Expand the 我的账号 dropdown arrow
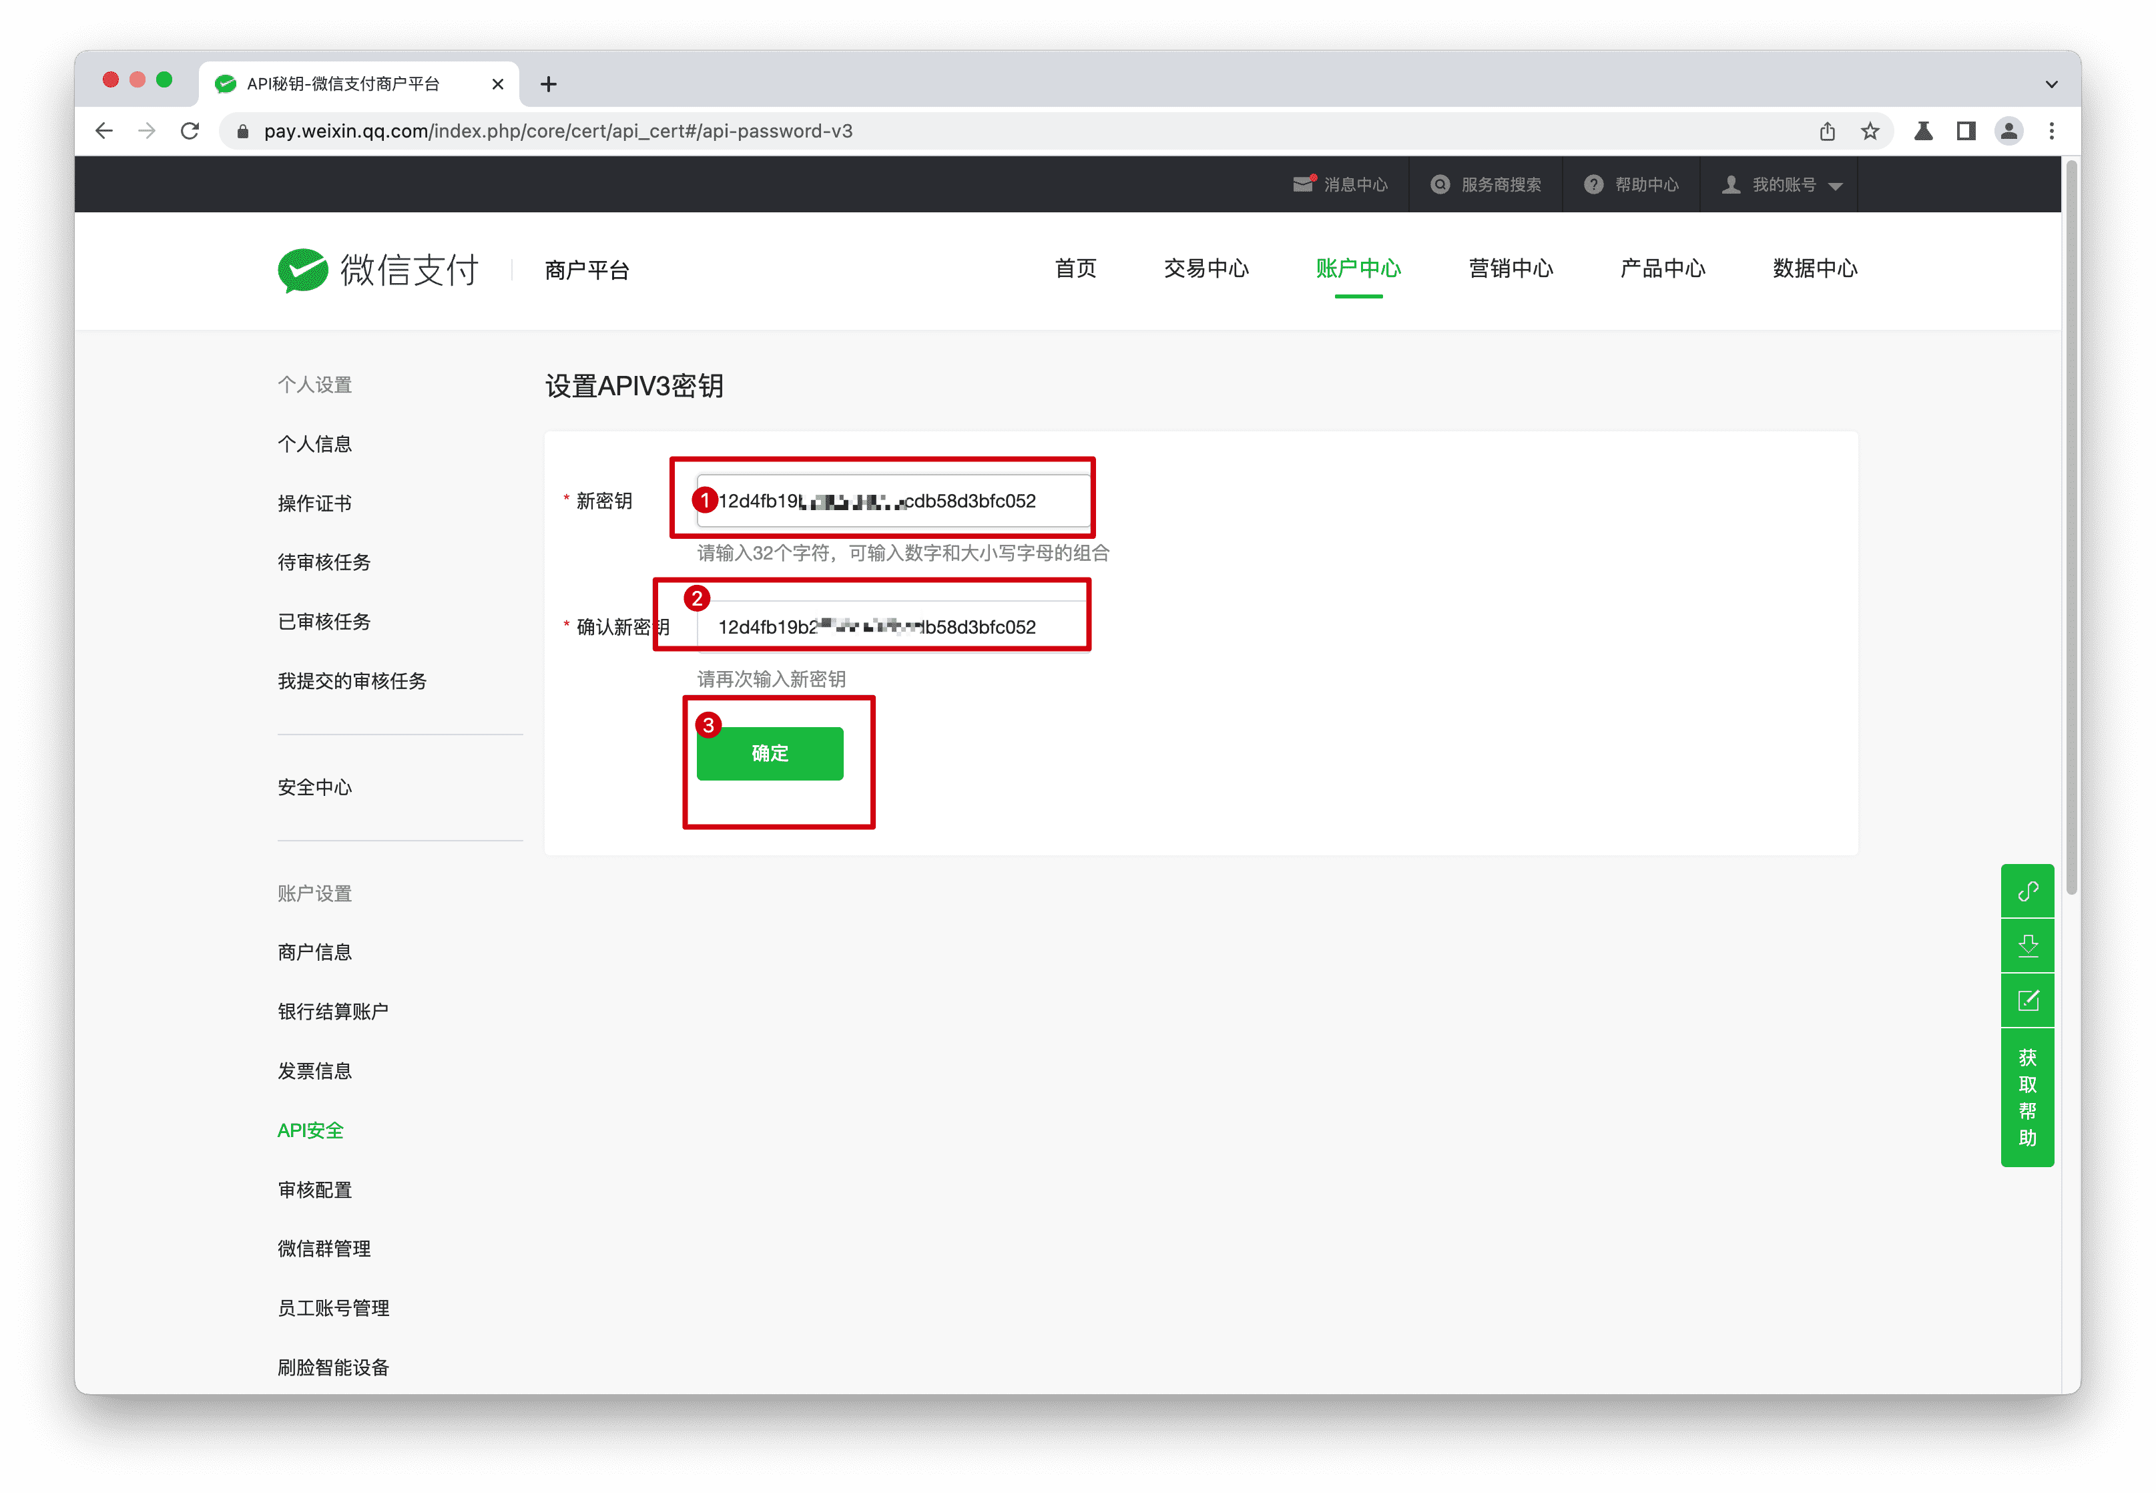The width and height of the screenshot is (2156, 1493). (1834, 184)
